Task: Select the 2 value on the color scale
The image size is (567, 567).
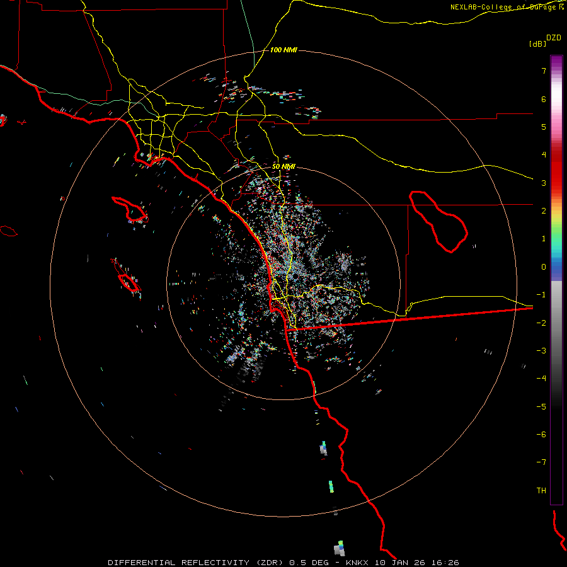Action: [544, 211]
